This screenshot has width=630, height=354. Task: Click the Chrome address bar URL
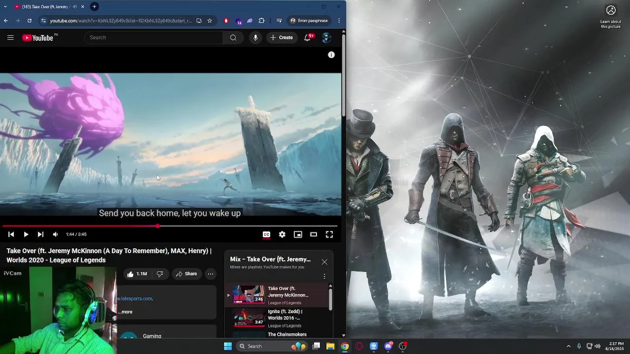pyautogui.click(x=121, y=21)
